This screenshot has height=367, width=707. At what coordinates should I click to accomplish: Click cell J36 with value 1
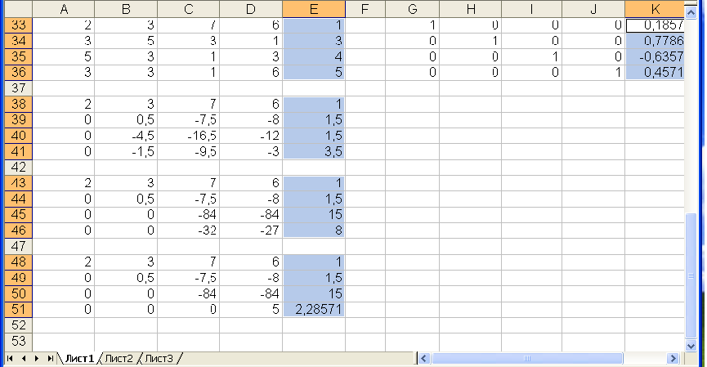(594, 73)
